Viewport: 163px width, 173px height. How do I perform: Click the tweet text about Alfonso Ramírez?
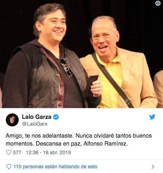coord(79,139)
